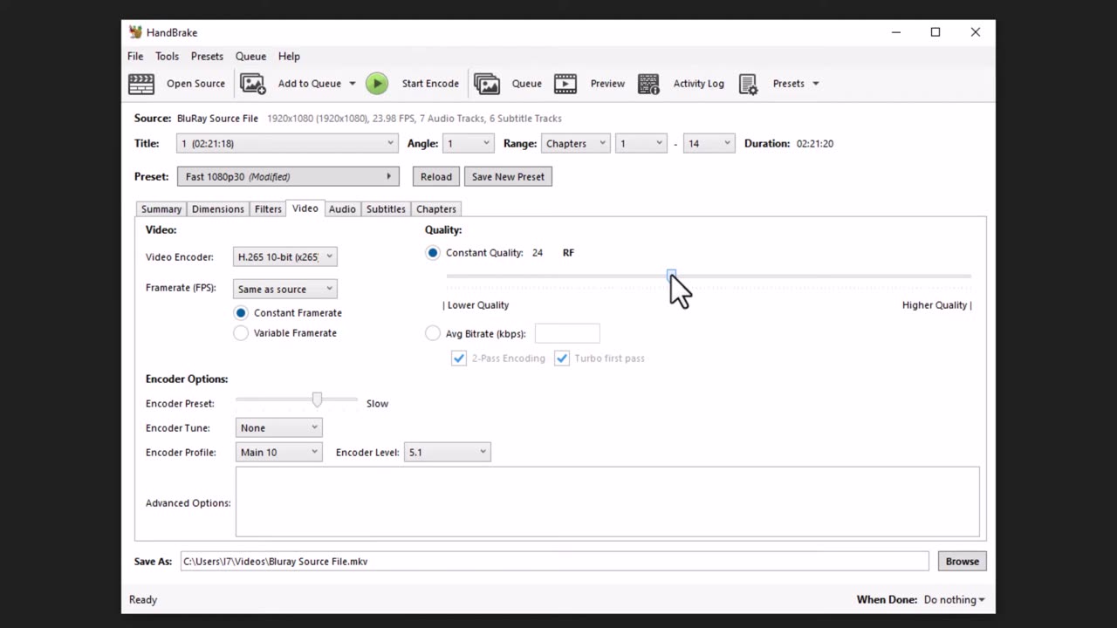This screenshot has height=628, width=1117.
Task: Select Variable Framerate radio button
Action: (x=241, y=333)
